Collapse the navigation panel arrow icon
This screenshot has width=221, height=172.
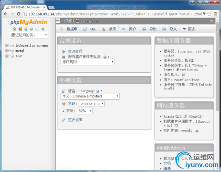coord(58,21)
